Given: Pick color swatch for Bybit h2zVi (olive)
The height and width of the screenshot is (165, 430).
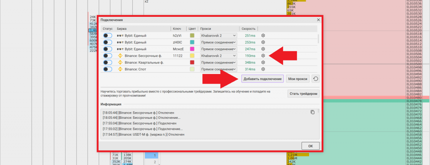Looking at the screenshot, I should (x=192, y=36).
